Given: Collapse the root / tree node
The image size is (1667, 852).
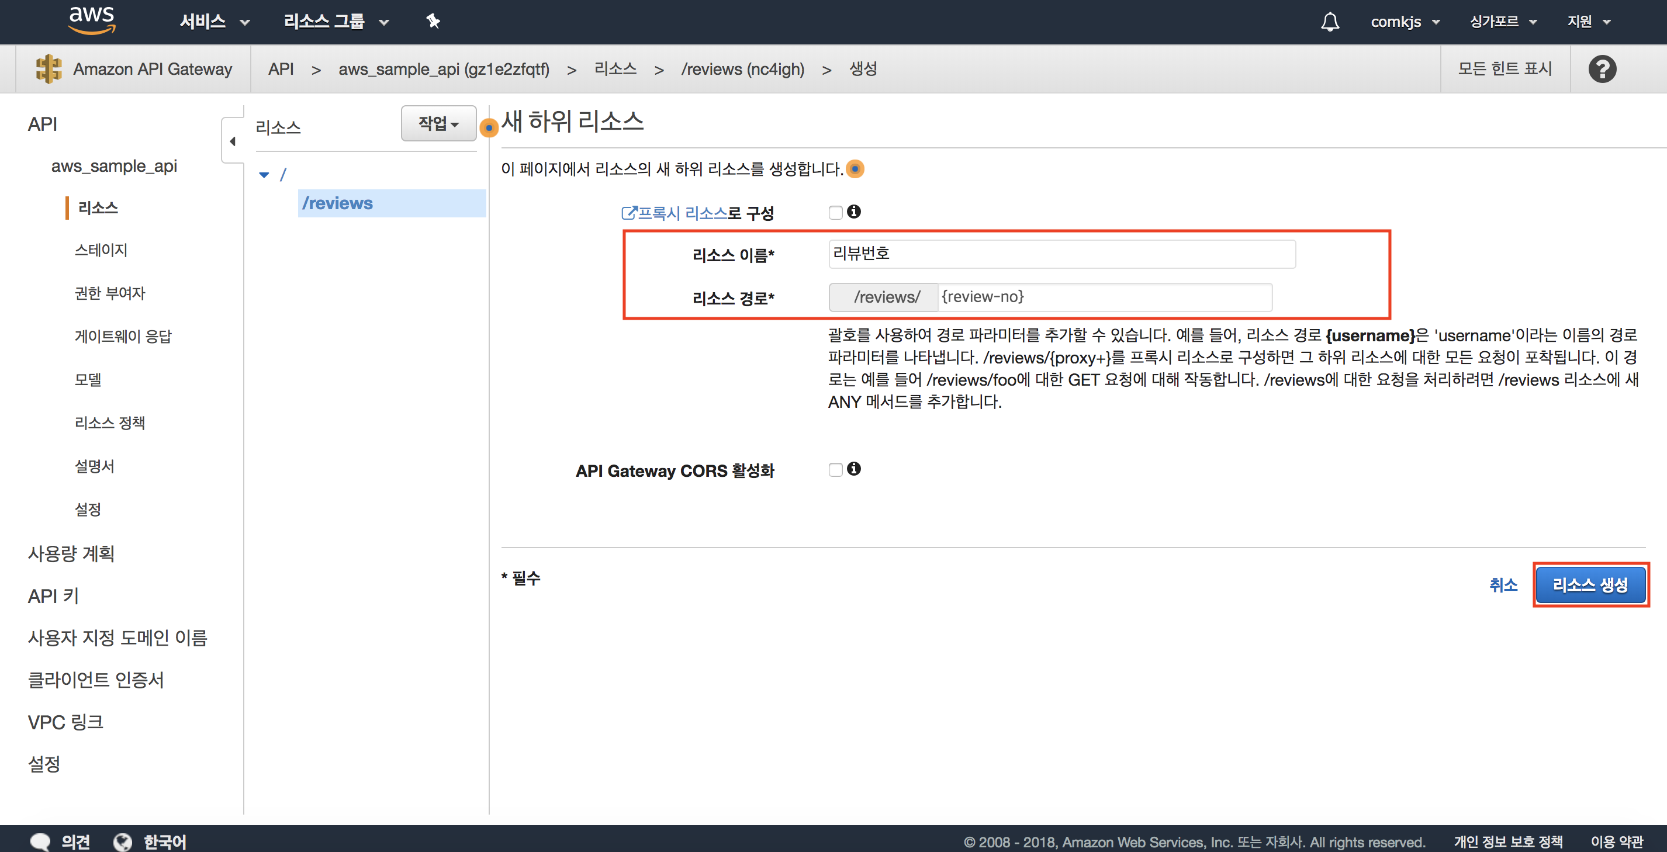Looking at the screenshot, I should [x=264, y=175].
